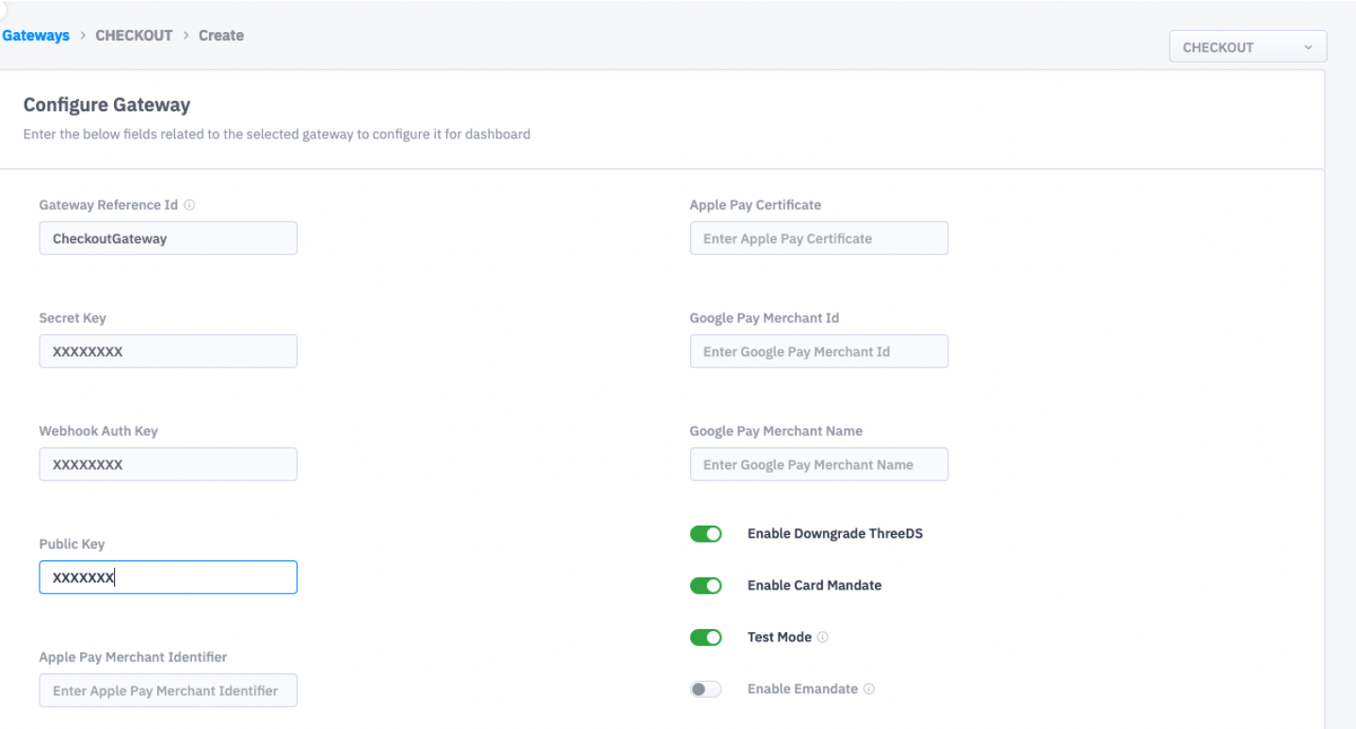Click the Apple Pay Certificate field
The image size is (1356, 729).
click(x=819, y=238)
